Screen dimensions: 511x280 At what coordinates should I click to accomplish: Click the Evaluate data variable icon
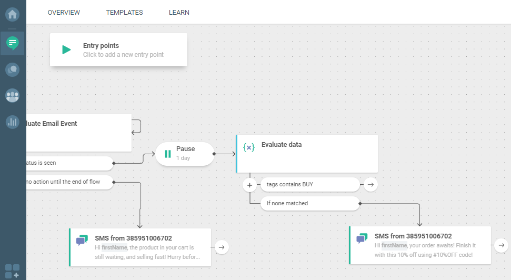[x=248, y=148]
